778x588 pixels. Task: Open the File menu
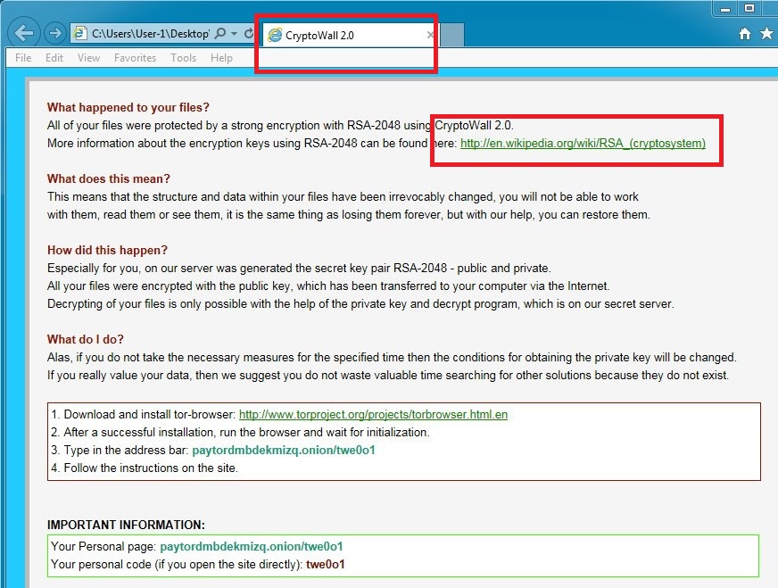pos(23,58)
